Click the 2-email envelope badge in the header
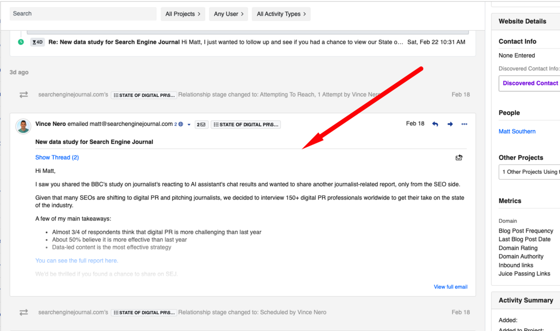 pyautogui.click(x=201, y=124)
